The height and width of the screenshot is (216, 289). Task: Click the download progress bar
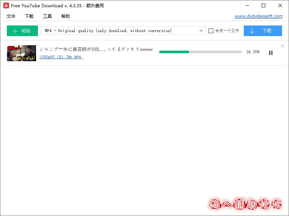point(200,52)
